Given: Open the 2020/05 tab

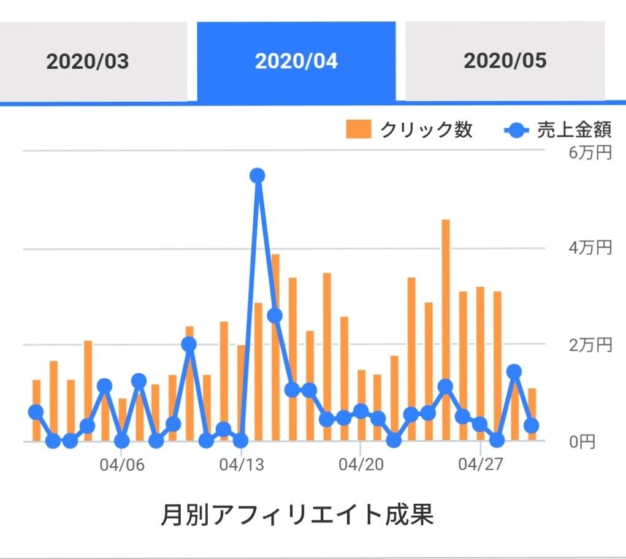Looking at the screenshot, I should (505, 61).
